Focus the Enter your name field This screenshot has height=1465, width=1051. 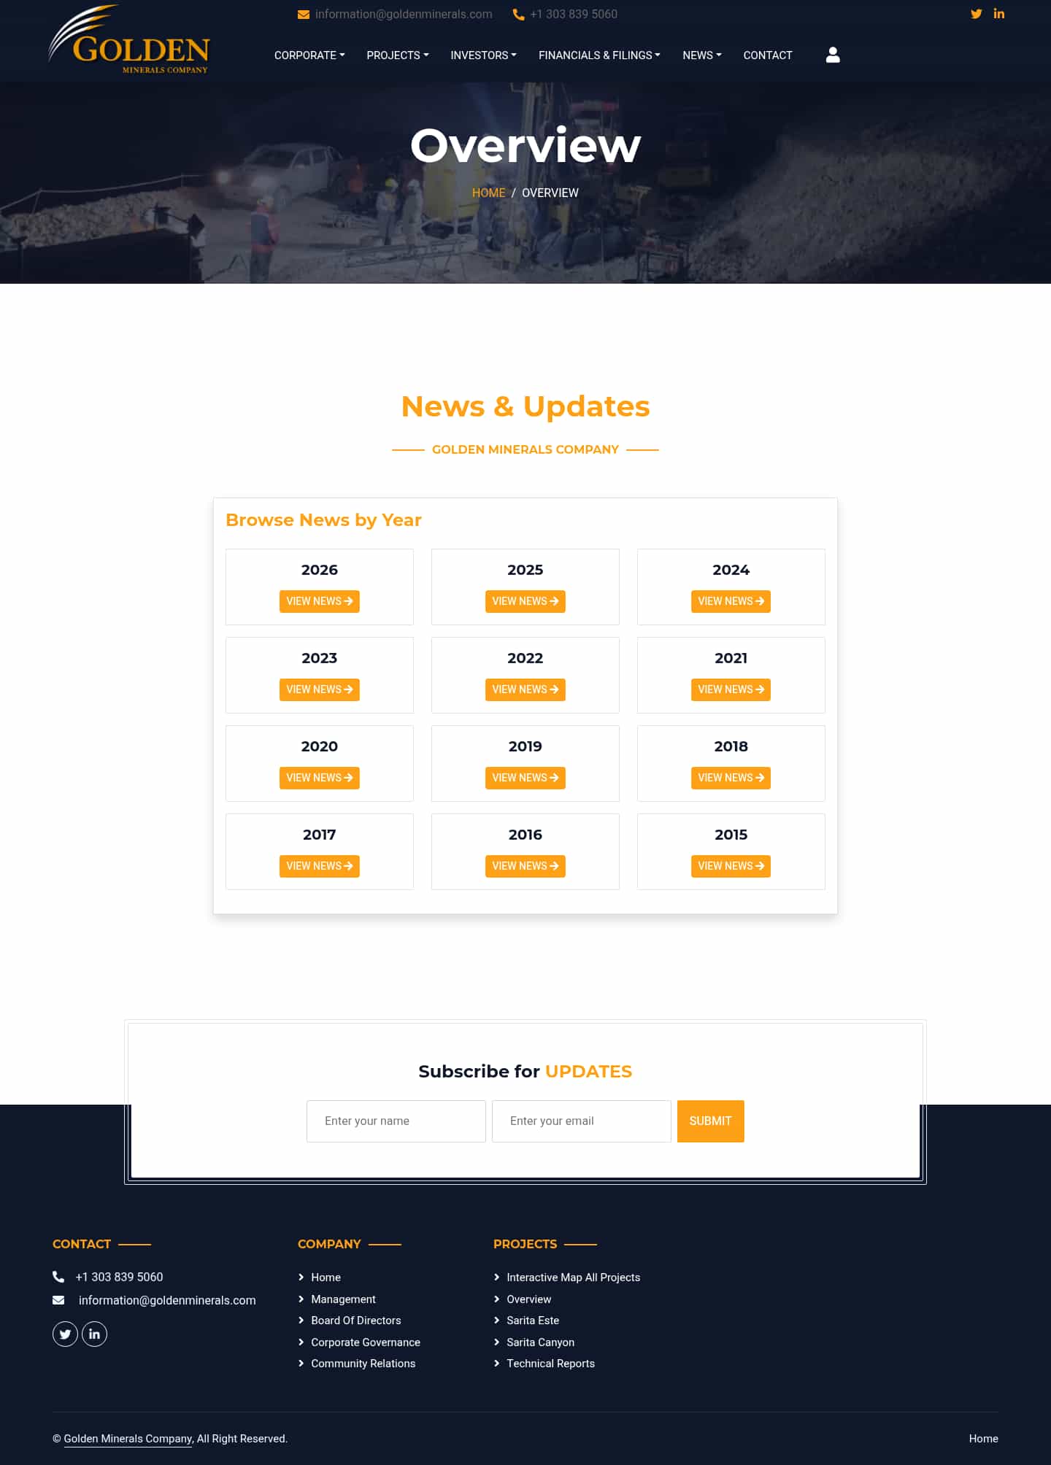(x=396, y=1121)
